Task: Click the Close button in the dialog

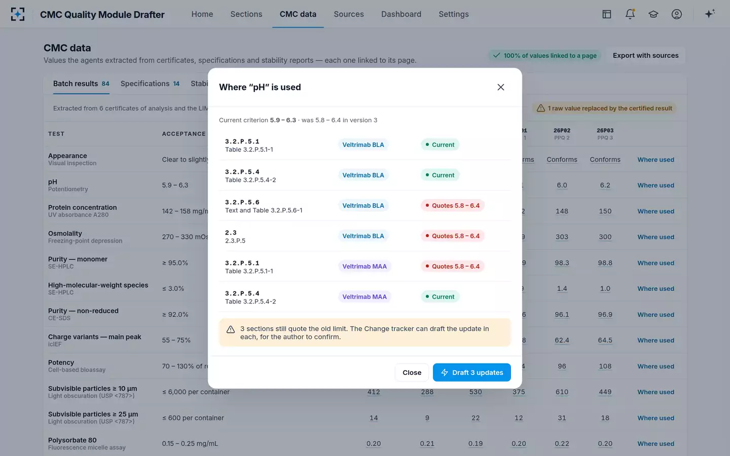Action: click(412, 372)
